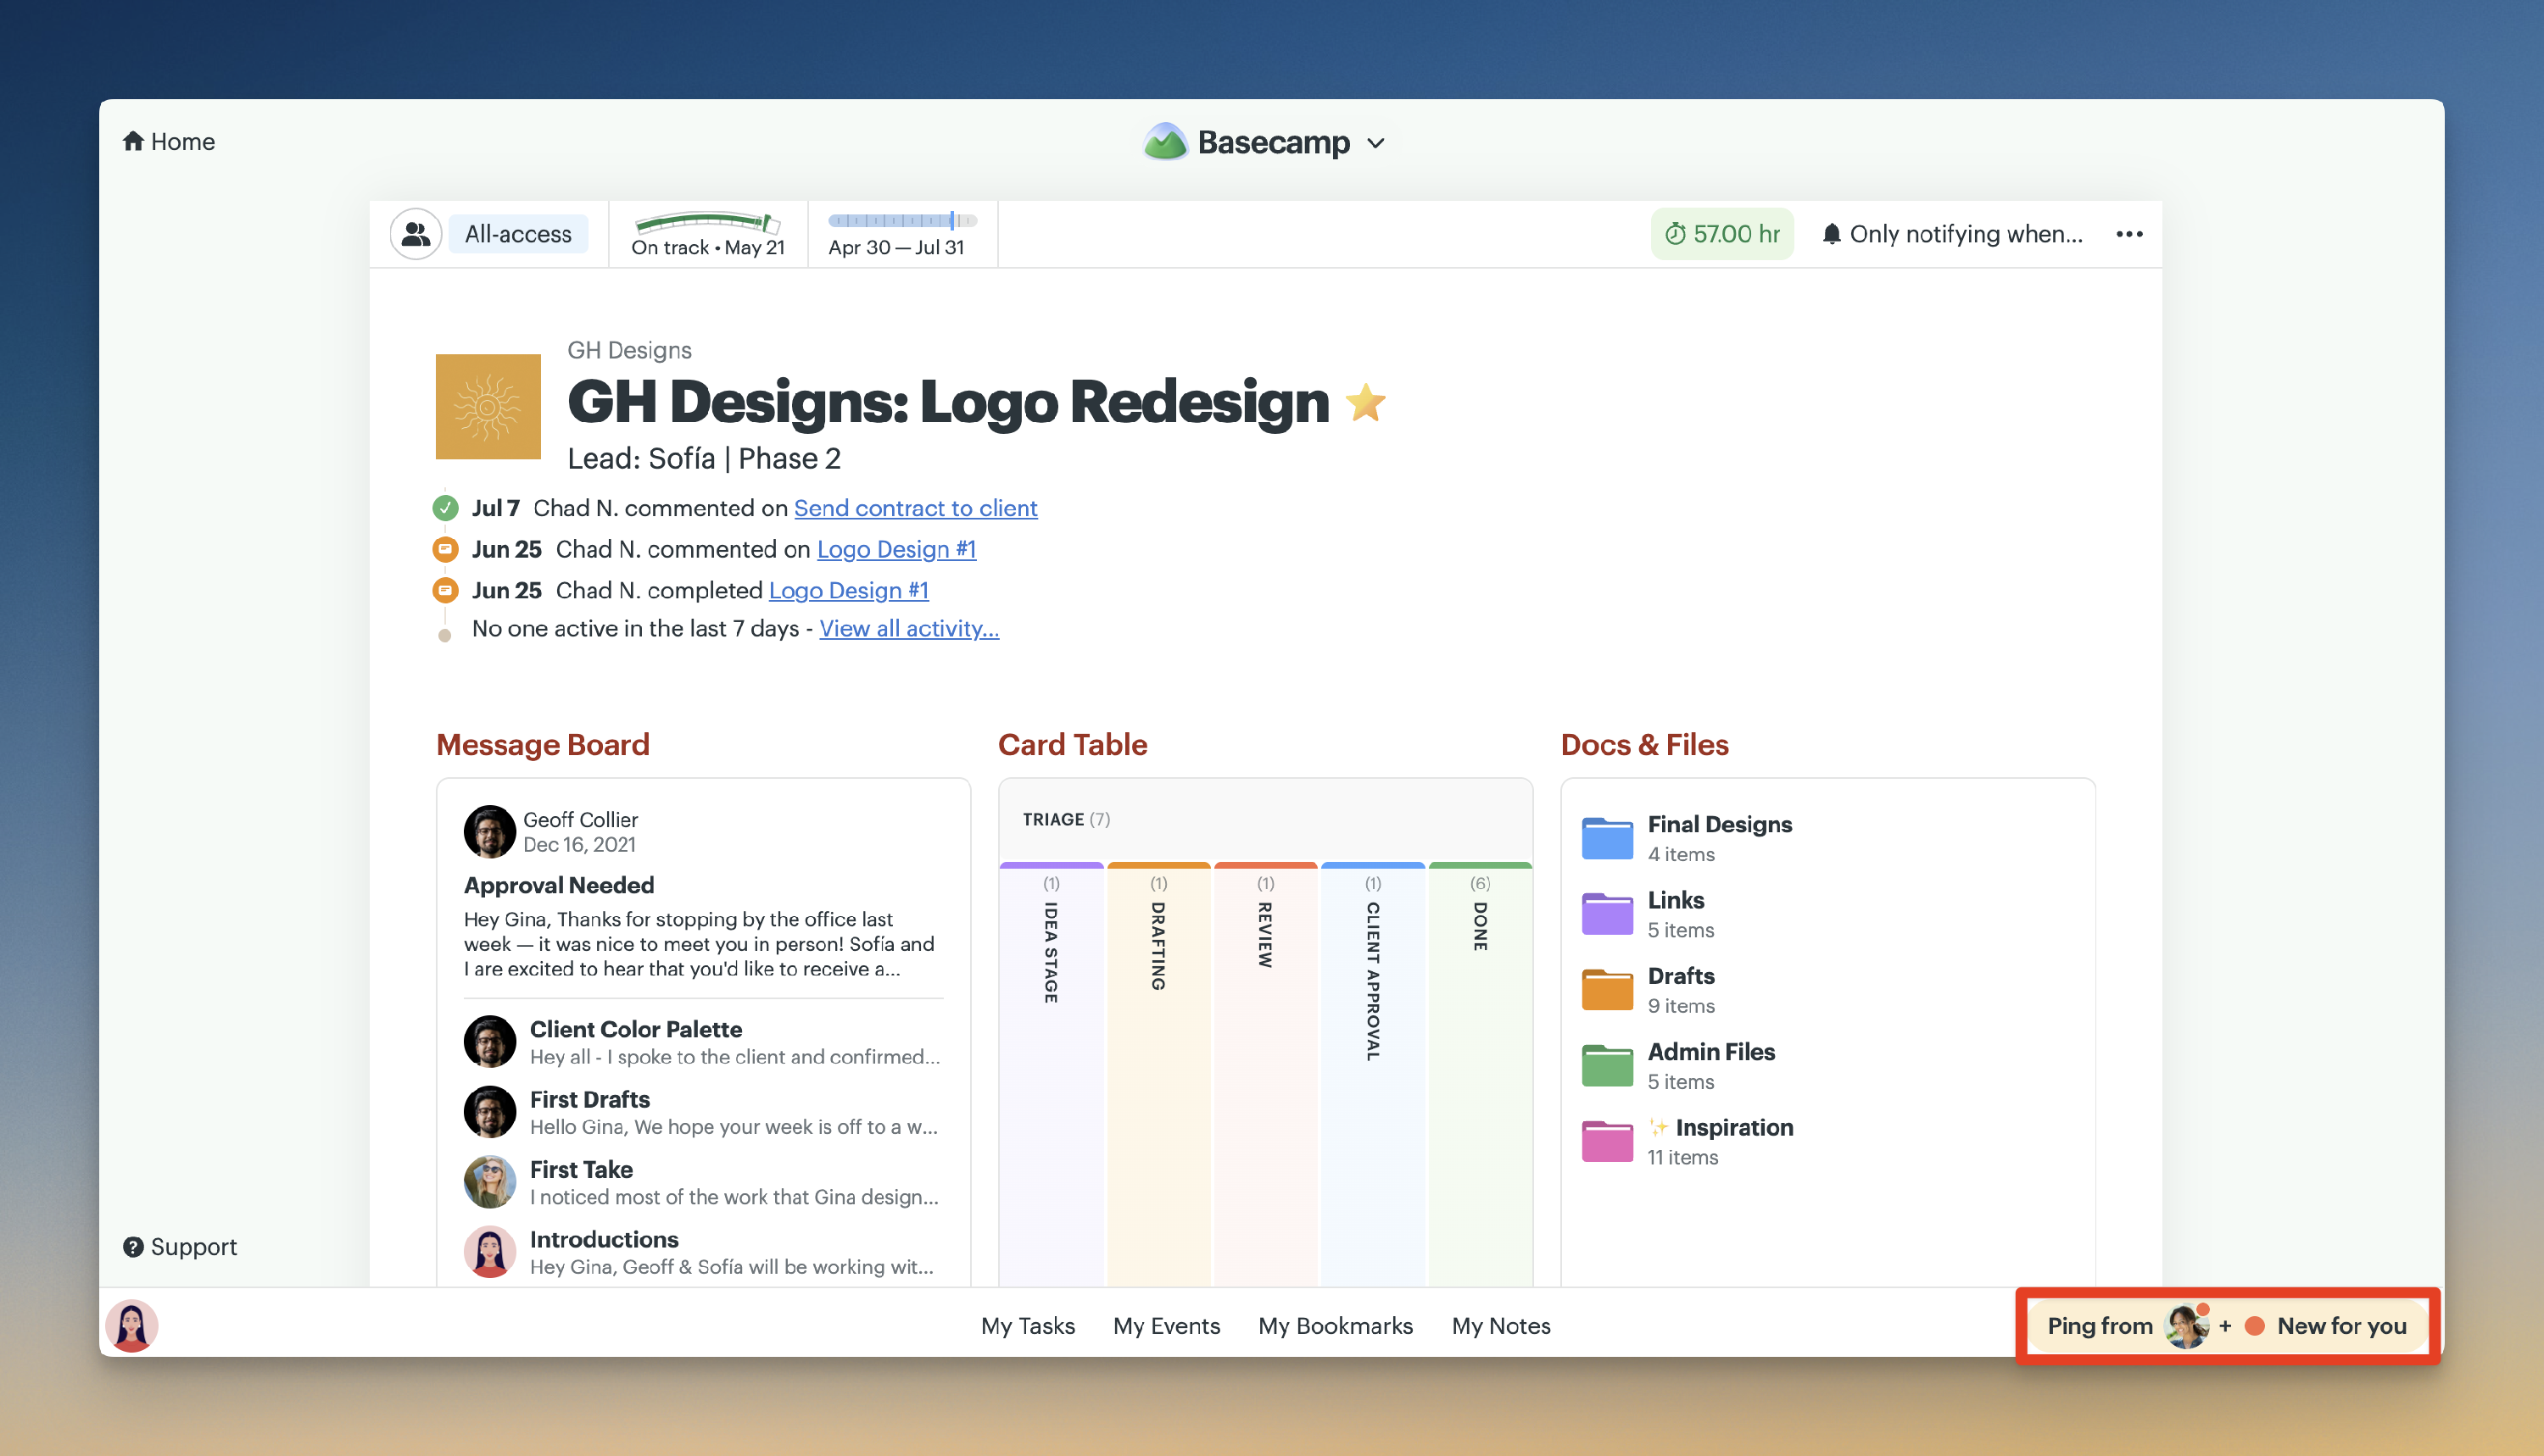
Task: Open the 57.00 hr time tracker
Action: (x=1721, y=234)
